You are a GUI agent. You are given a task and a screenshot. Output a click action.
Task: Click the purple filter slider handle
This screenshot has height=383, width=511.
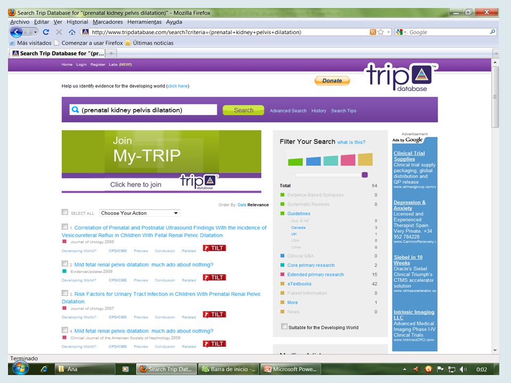pos(365,175)
